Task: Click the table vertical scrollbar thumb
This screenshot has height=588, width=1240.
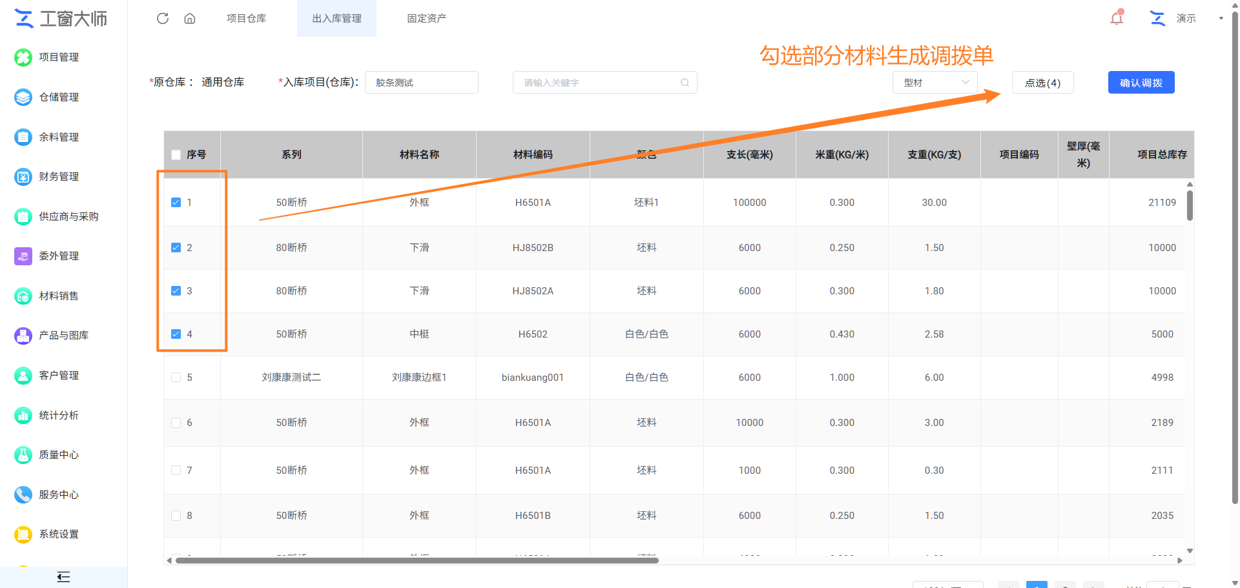Action: pos(1190,205)
